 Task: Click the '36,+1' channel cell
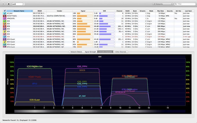(121, 32)
